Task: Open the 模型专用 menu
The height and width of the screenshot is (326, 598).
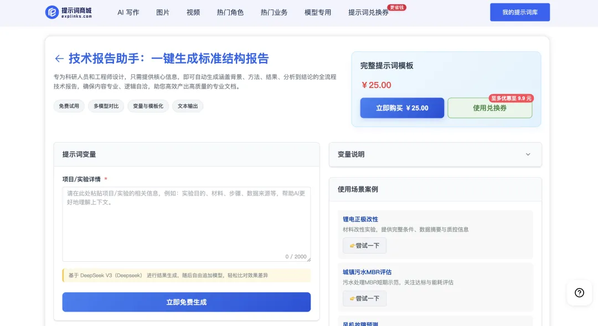Action: point(318,13)
